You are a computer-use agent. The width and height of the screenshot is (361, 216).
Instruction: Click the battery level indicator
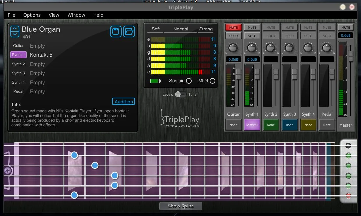click(155, 81)
